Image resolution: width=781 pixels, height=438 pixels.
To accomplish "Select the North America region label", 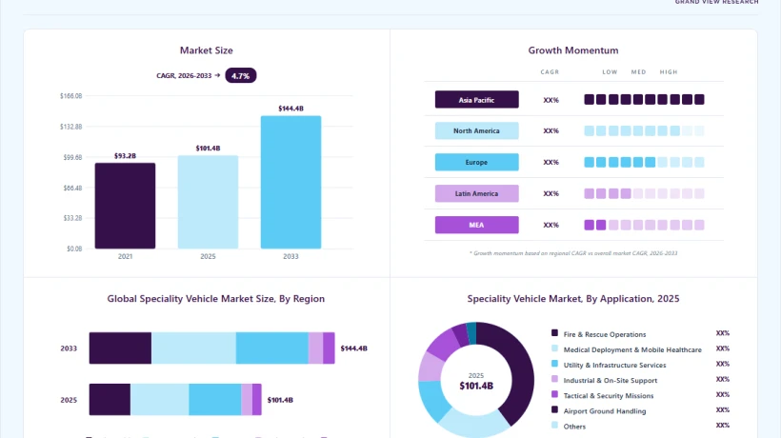I will point(476,130).
